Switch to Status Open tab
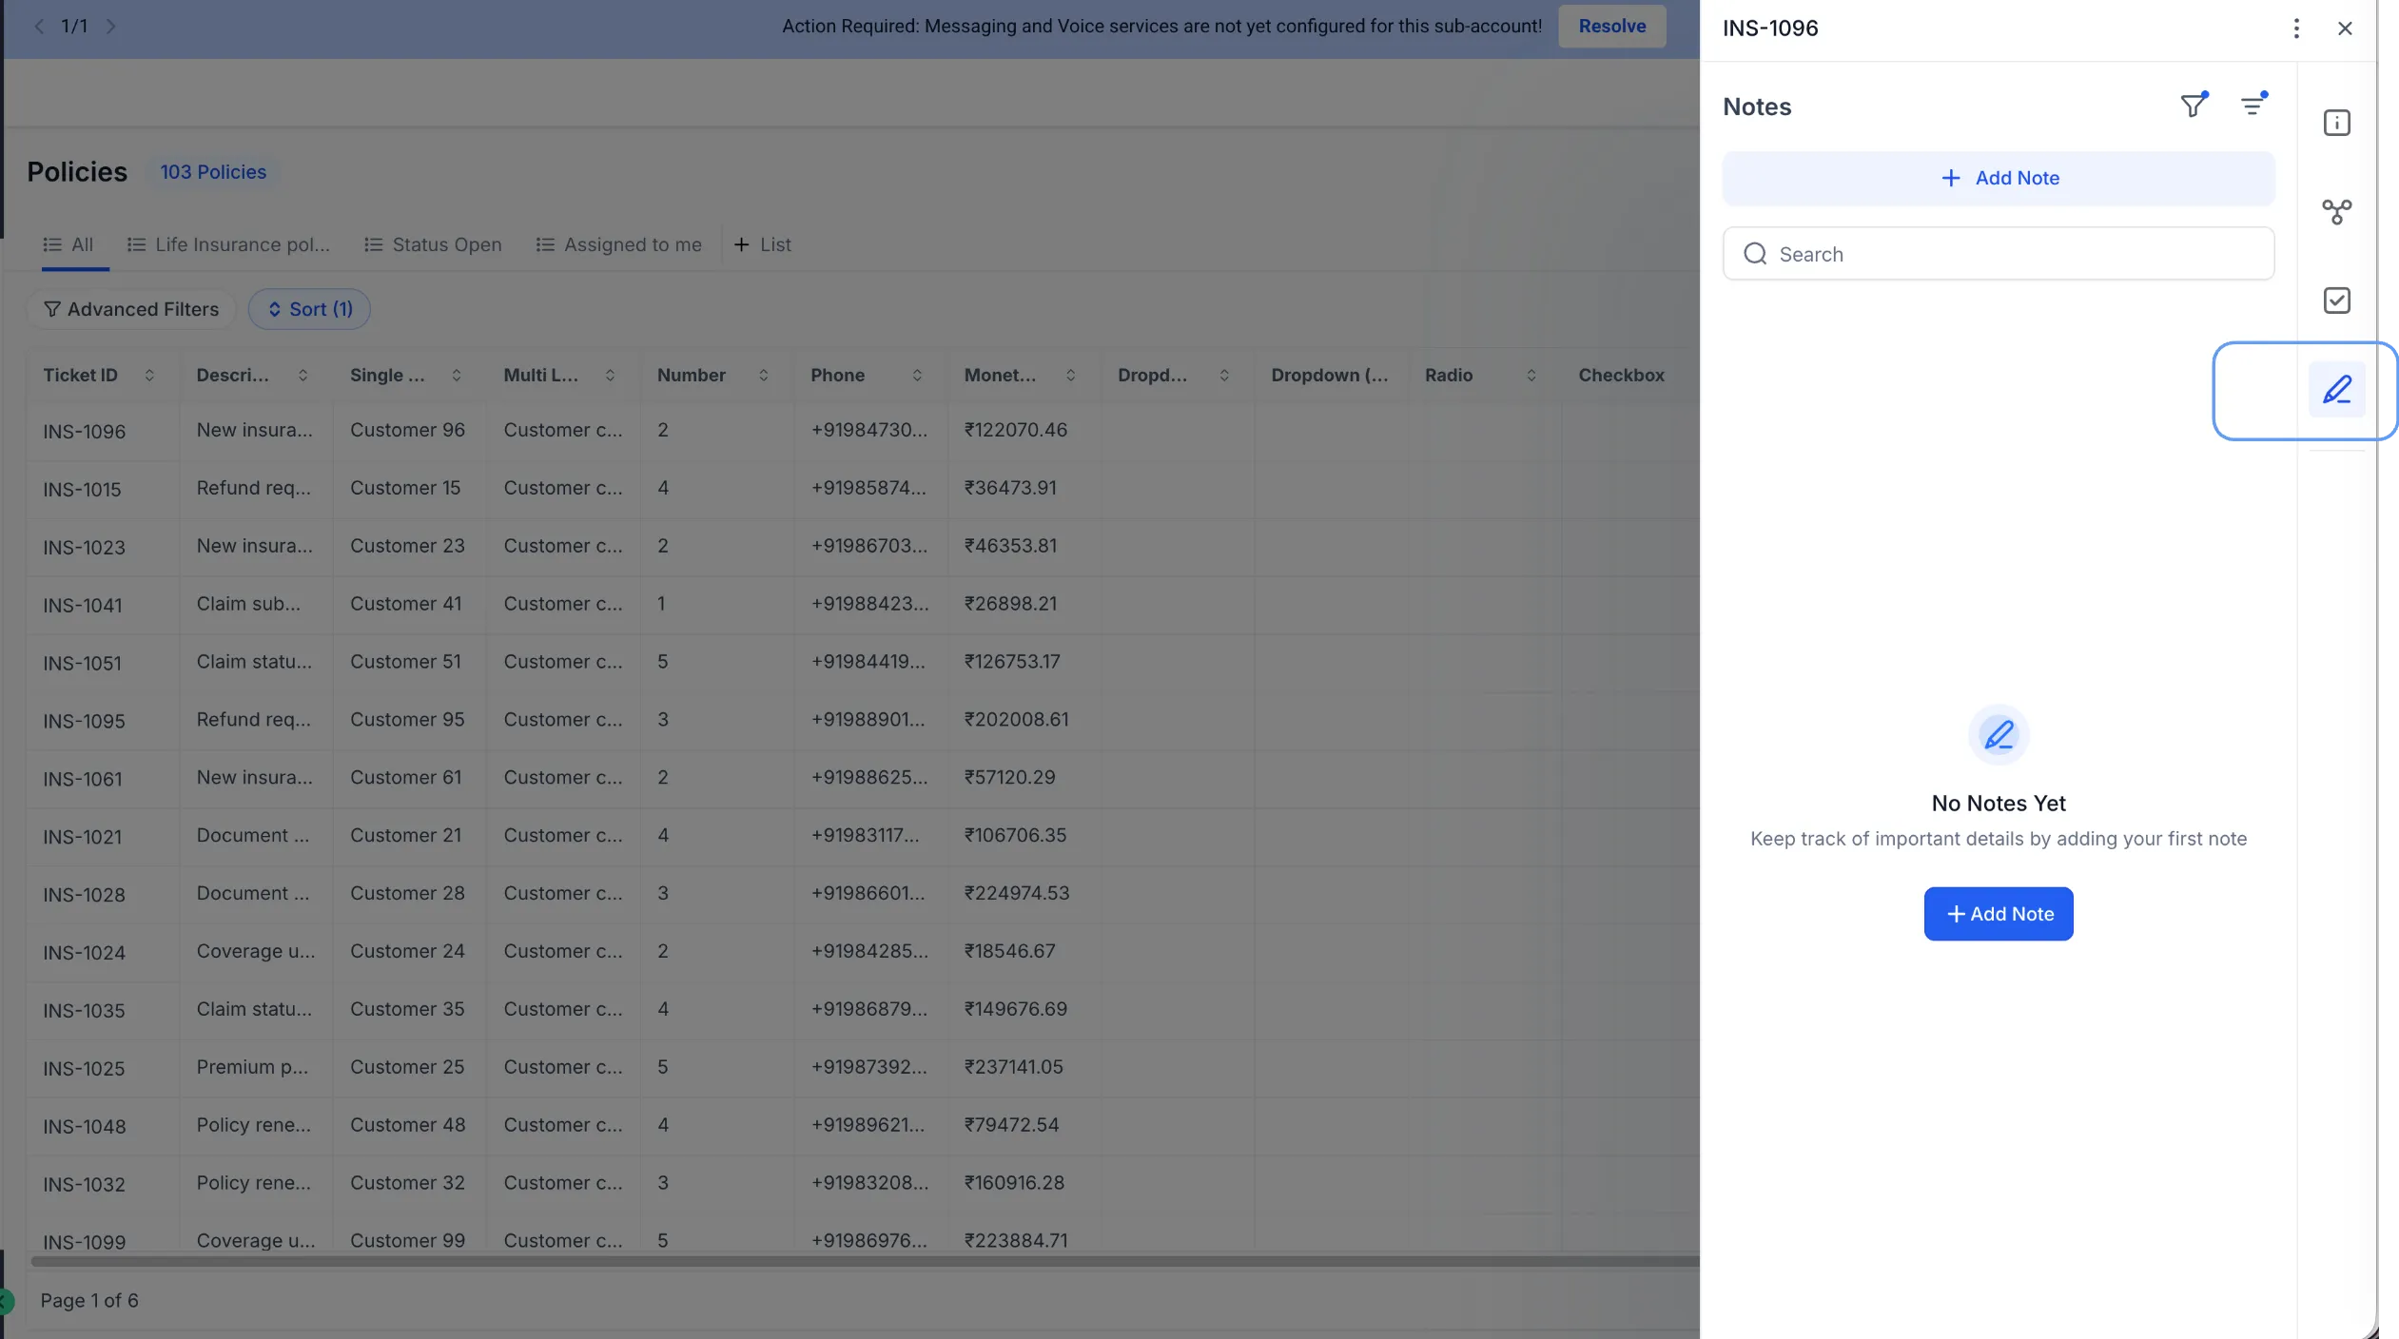The image size is (2399, 1339). tap(433, 244)
